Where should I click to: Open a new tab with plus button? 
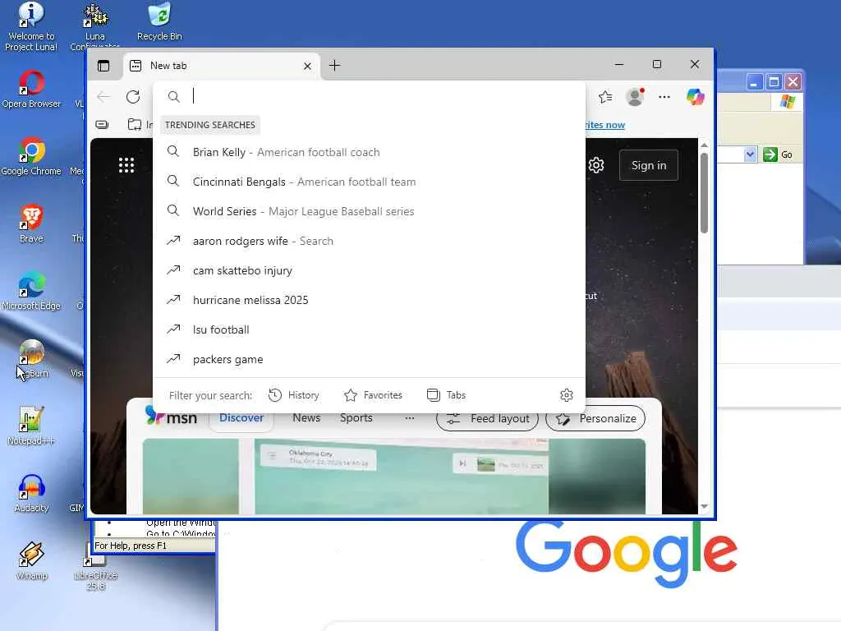(x=335, y=66)
